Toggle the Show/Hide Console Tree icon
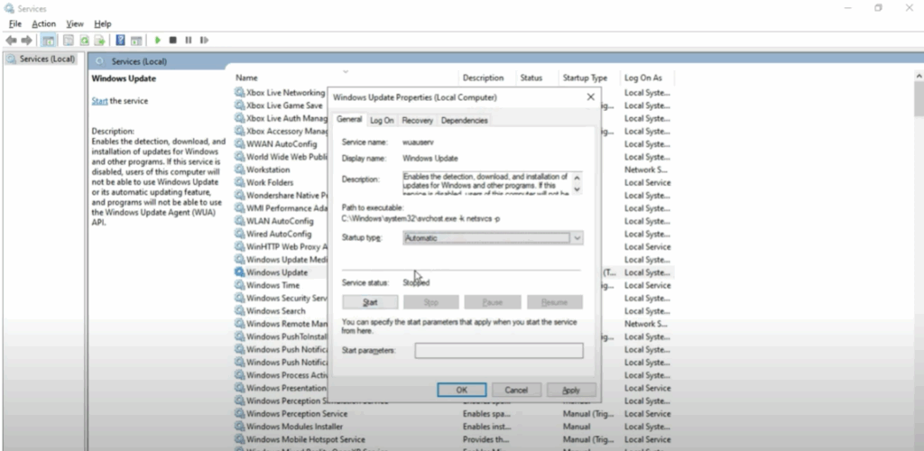Image resolution: width=924 pixels, height=451 pixels. [x=49, y=41]
